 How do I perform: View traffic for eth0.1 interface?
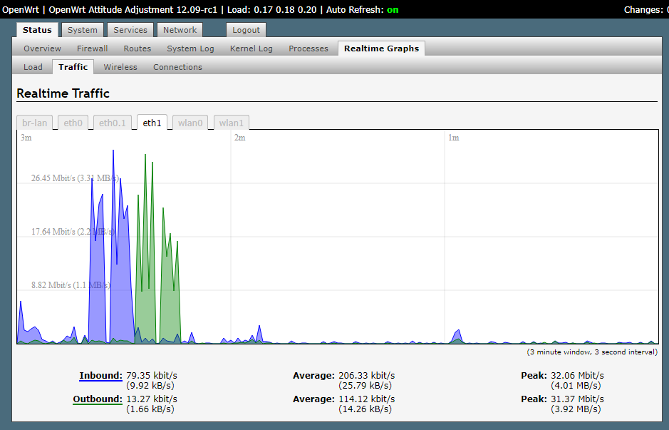(x=112, y=122)
